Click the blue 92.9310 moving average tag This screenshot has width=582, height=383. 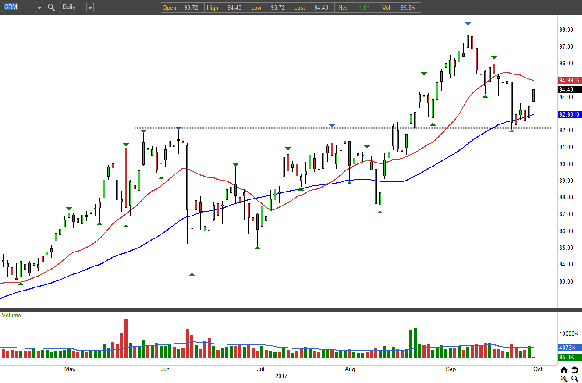tap(569, 114)
